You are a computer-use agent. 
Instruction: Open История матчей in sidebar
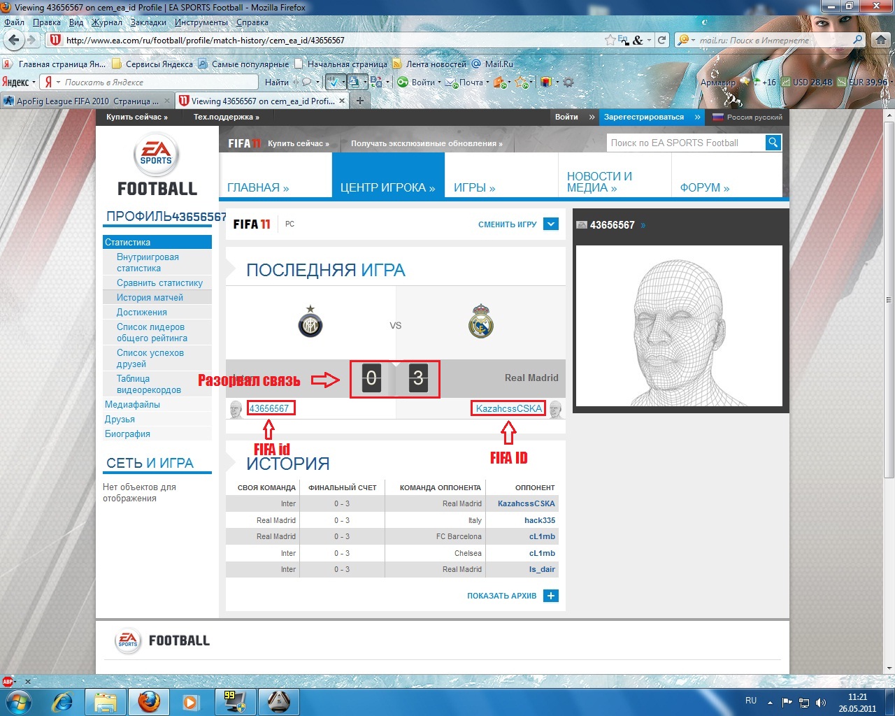(150, 297)
